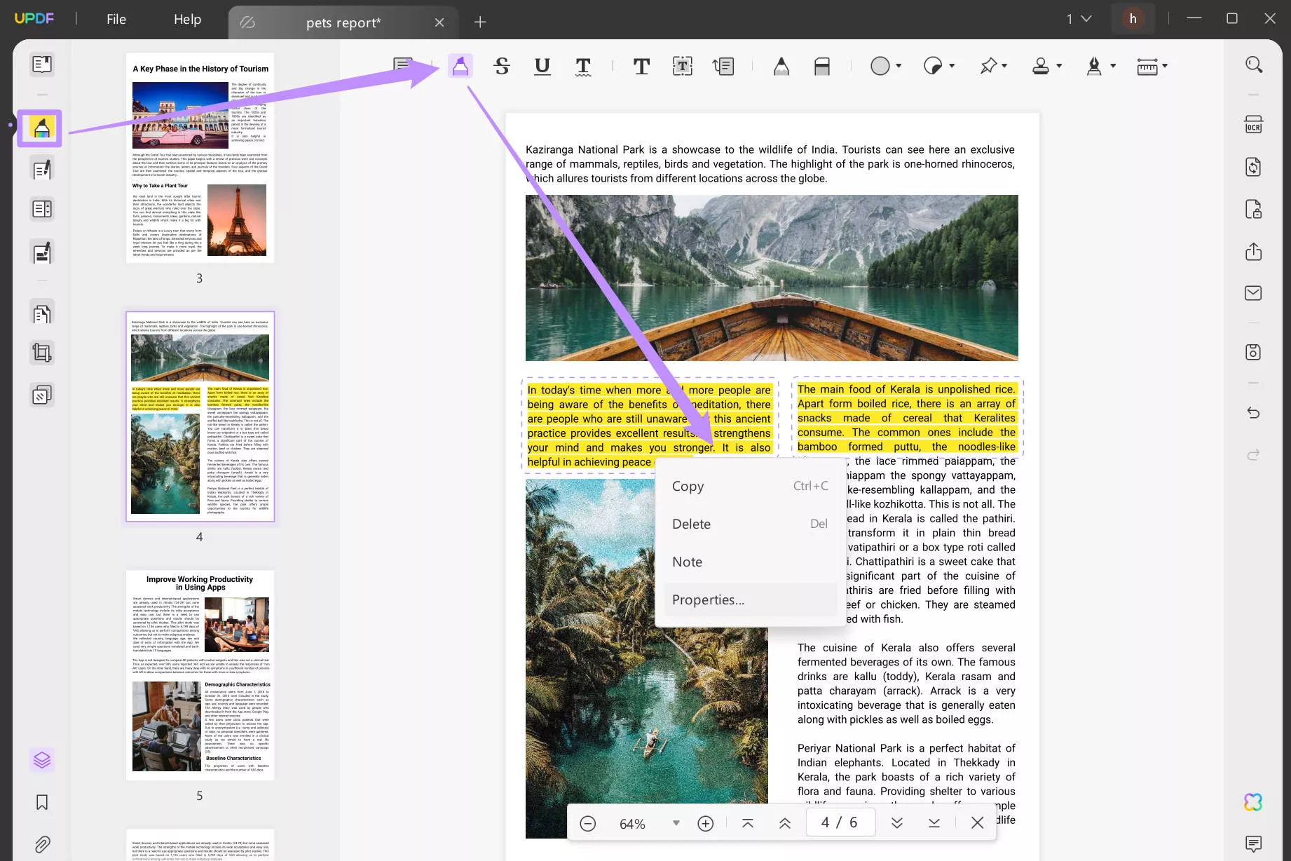Switch to the pets report* tab
The image size is (1291, 861).
[343, 22]
